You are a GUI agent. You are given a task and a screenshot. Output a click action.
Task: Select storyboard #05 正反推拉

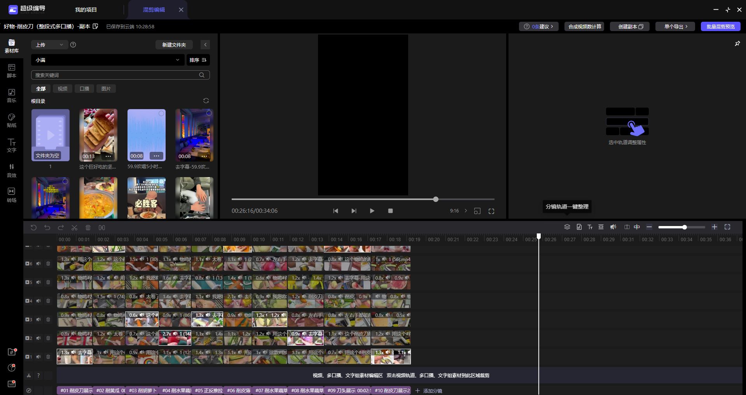click(x=208, y=390)
